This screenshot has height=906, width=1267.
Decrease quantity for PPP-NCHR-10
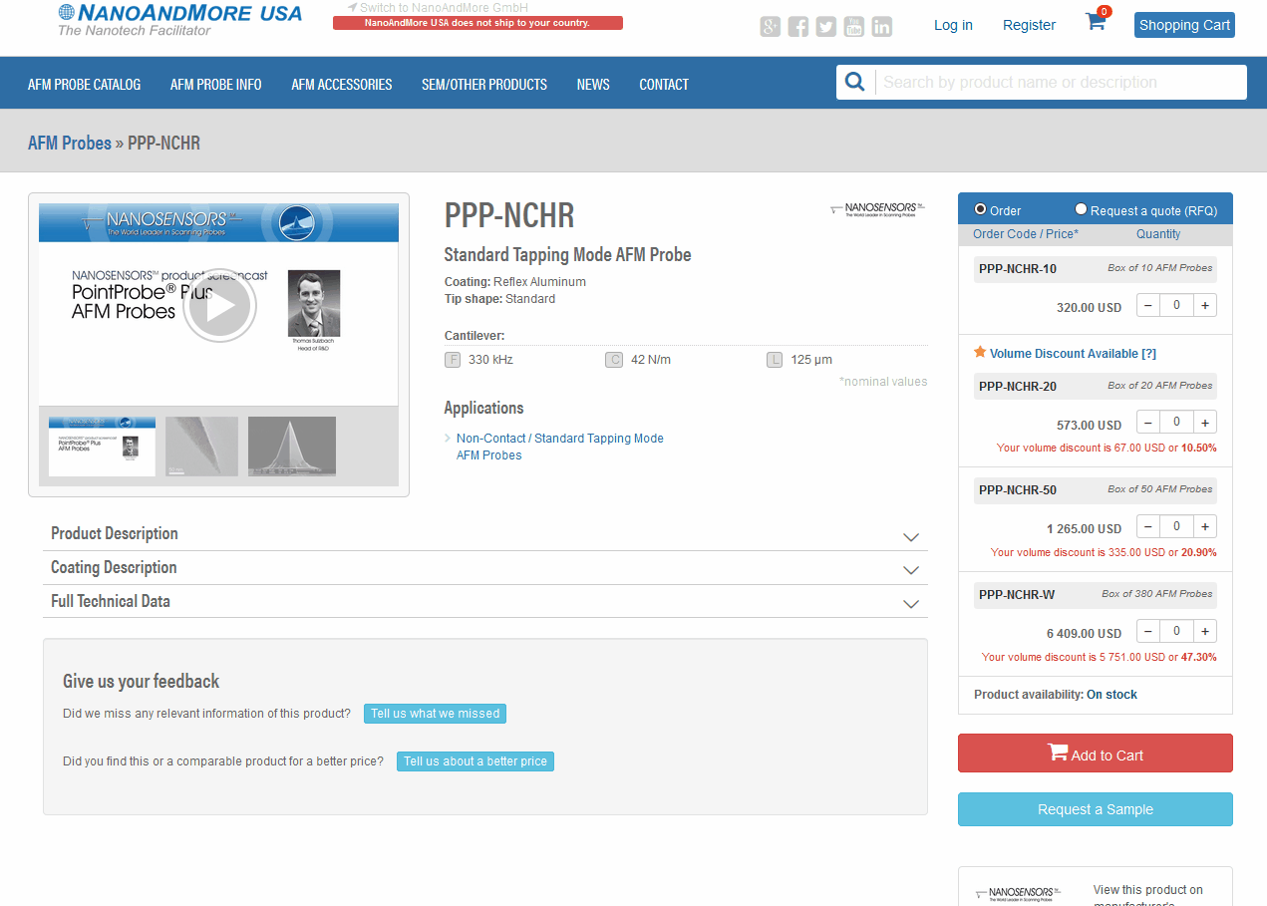1148,306
